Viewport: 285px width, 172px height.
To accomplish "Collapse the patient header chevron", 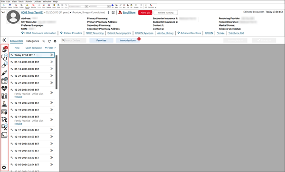I will tap(3, 12).
